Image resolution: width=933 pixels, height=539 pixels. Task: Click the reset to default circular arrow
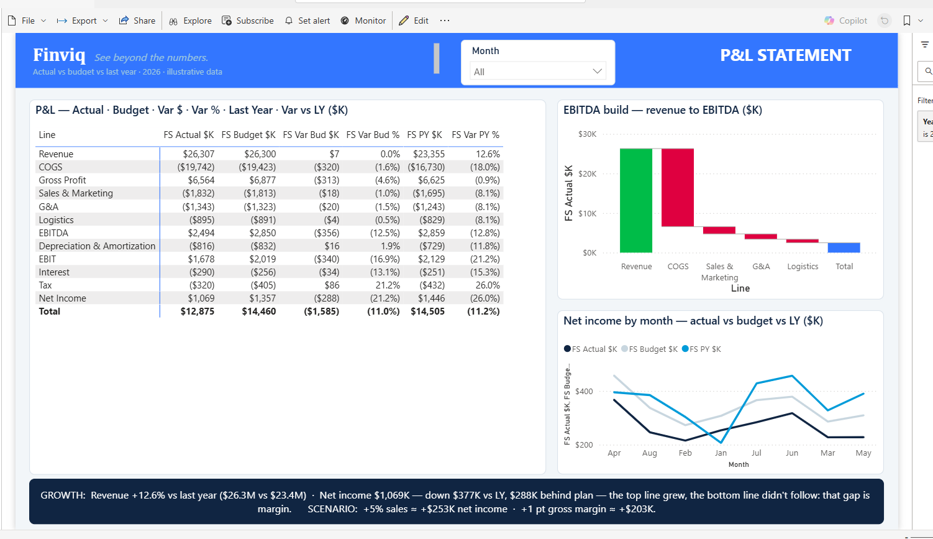coord(885,21)
